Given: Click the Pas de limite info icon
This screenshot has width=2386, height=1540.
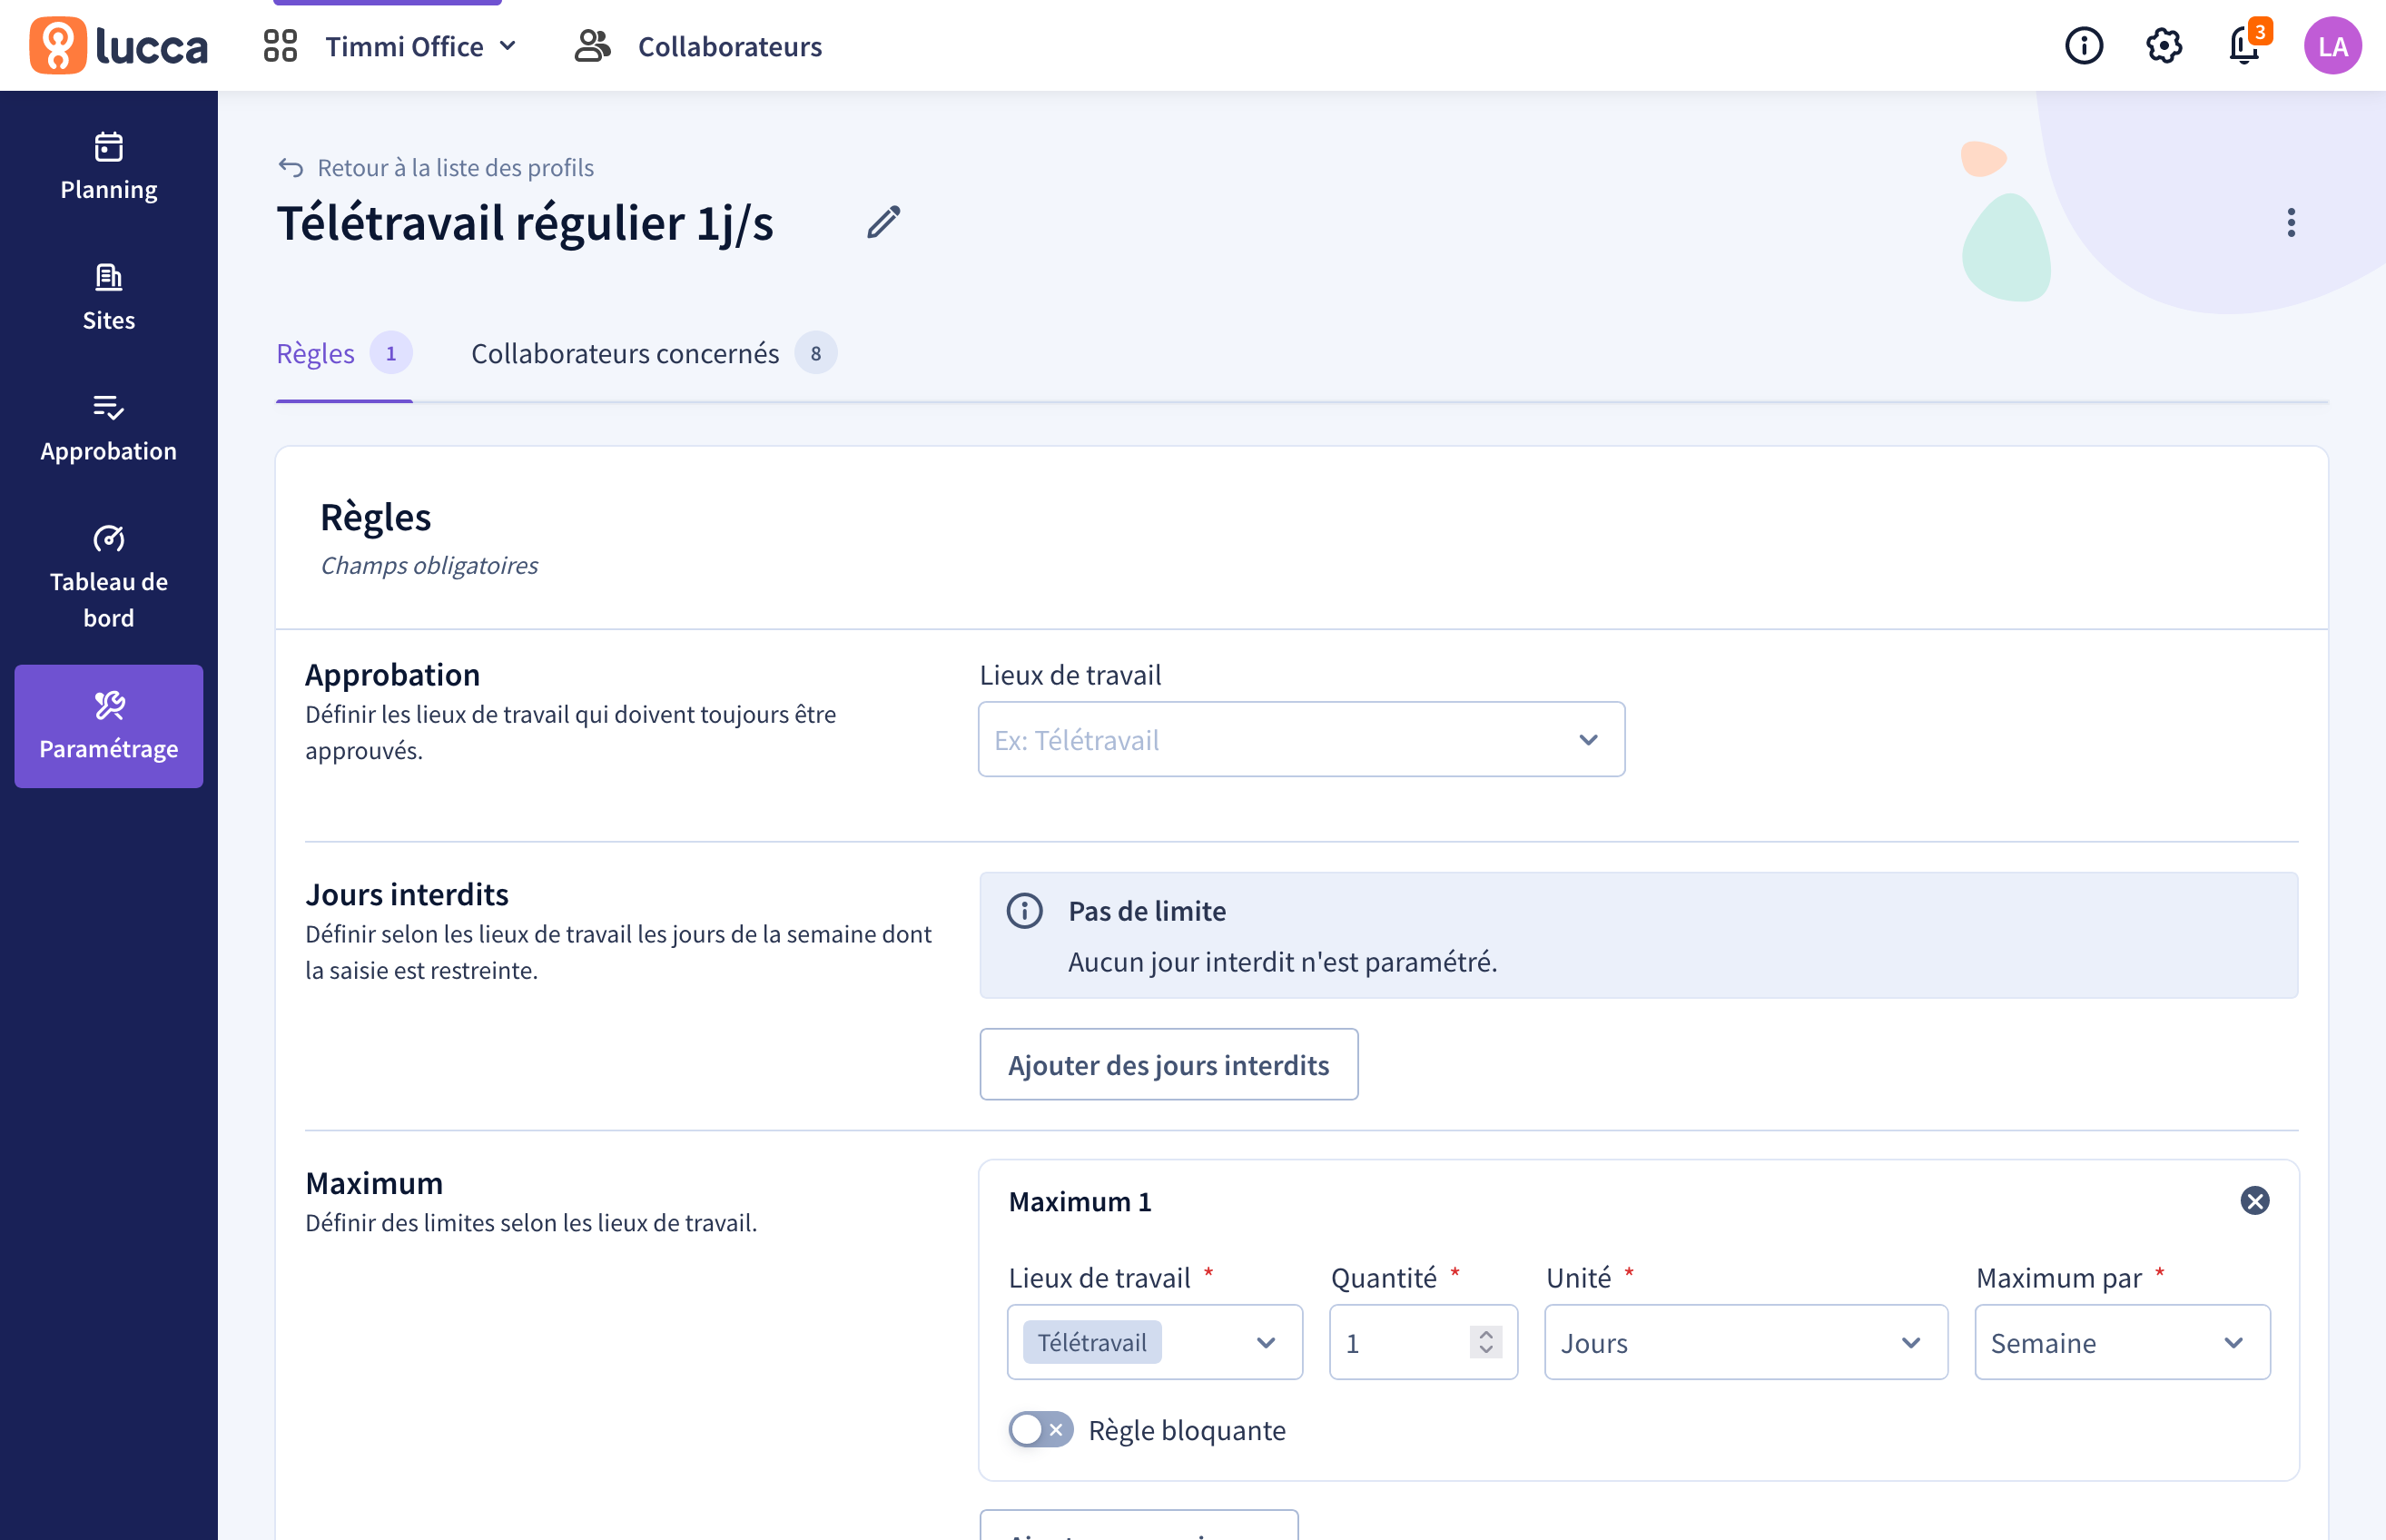Looking at the screenshot, I should tap(1024, 910).
